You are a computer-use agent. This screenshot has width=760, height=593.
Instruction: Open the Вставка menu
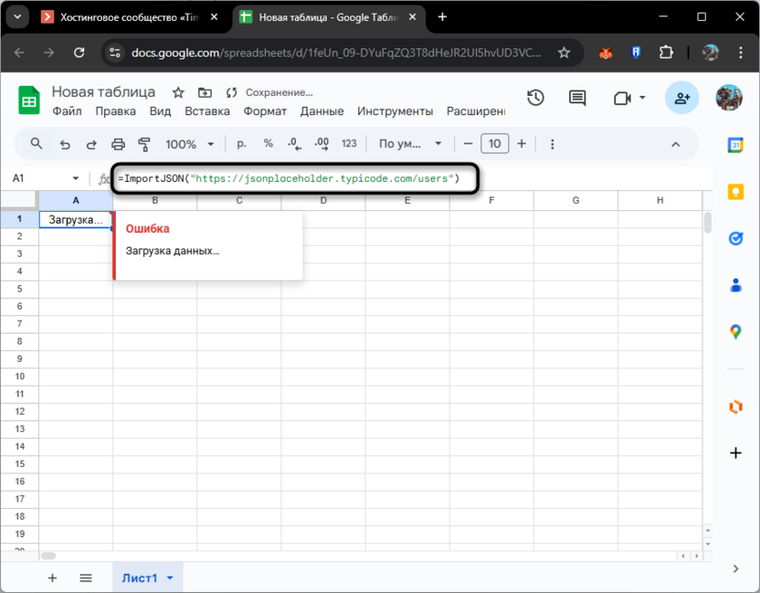[207, 111]
